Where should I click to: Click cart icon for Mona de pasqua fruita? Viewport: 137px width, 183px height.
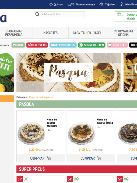[99, 158]
